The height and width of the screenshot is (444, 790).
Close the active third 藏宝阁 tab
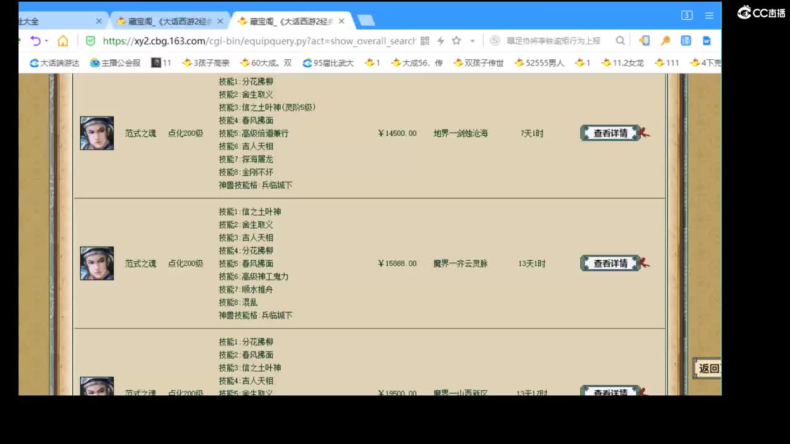coord(341,21)
